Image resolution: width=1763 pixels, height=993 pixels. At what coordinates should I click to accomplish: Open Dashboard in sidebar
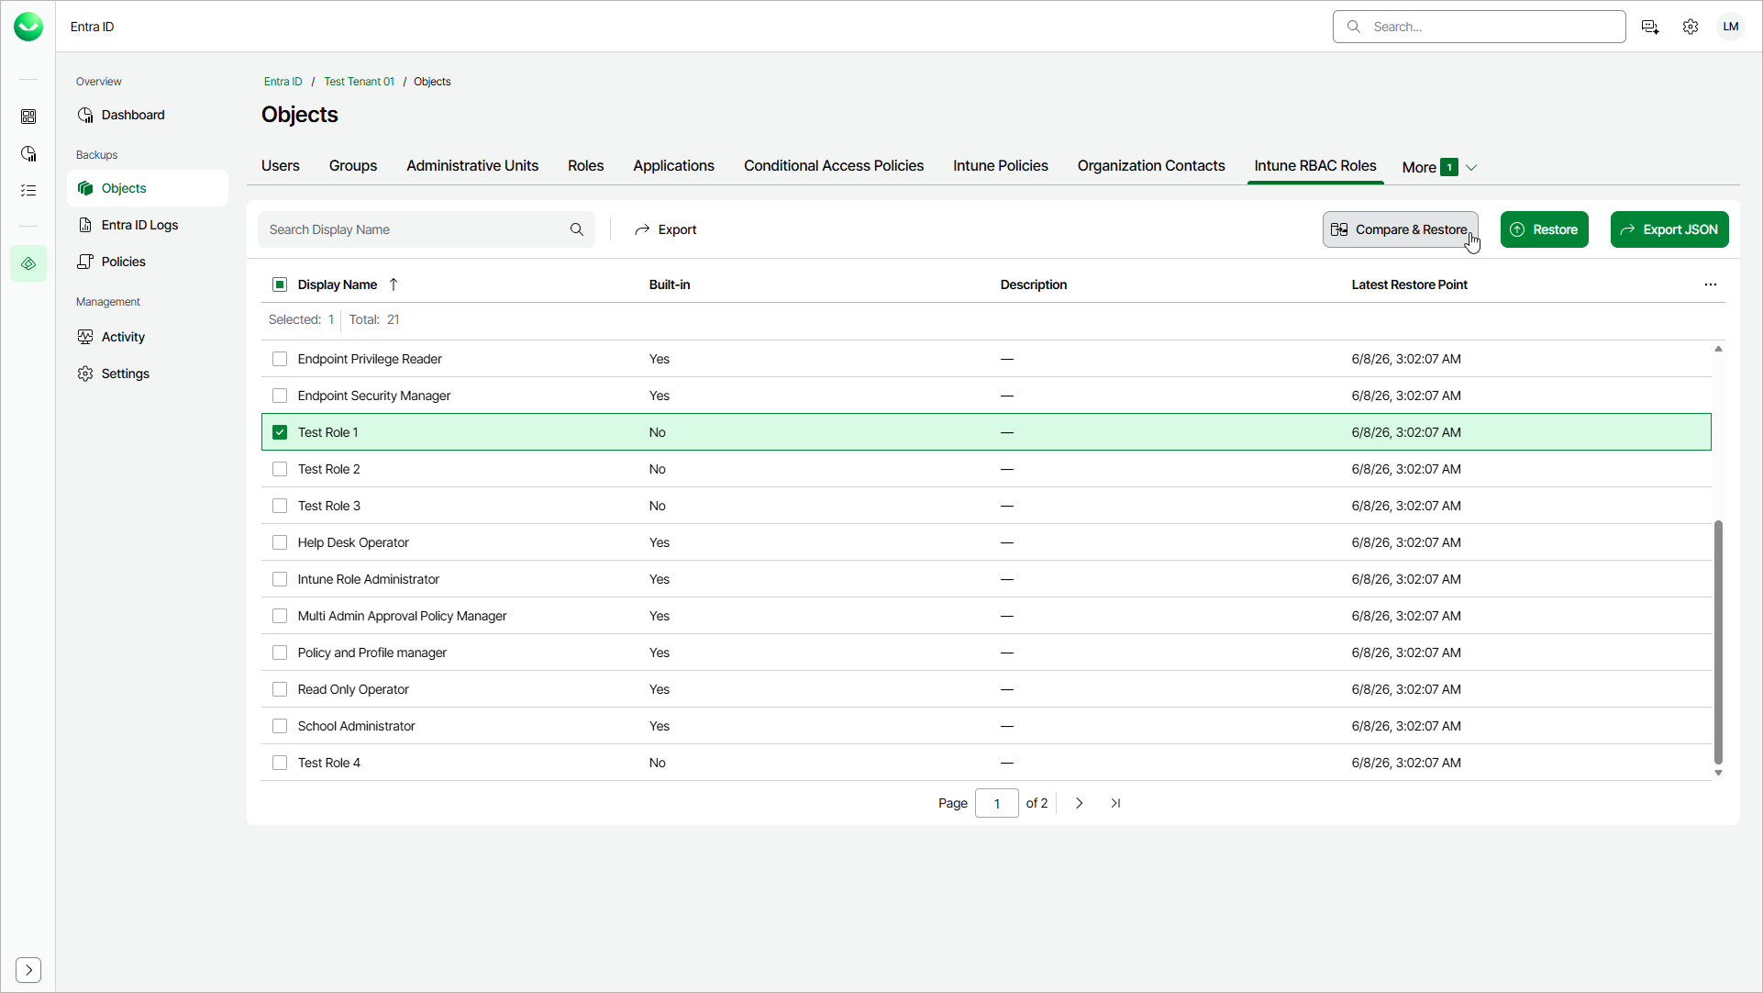coord(148,115)
